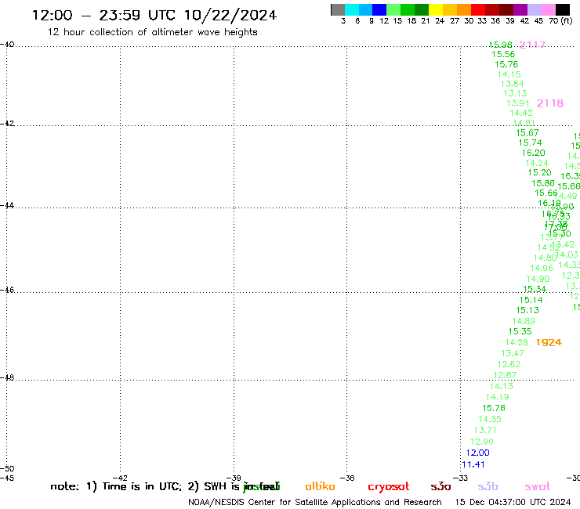Click the wave height value '14.96'

point(542,268)
